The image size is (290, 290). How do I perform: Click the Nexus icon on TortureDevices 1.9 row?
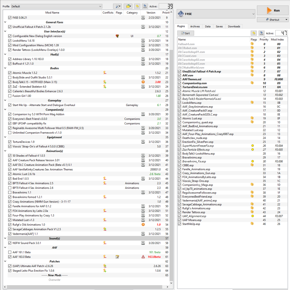tap(143, 142)
